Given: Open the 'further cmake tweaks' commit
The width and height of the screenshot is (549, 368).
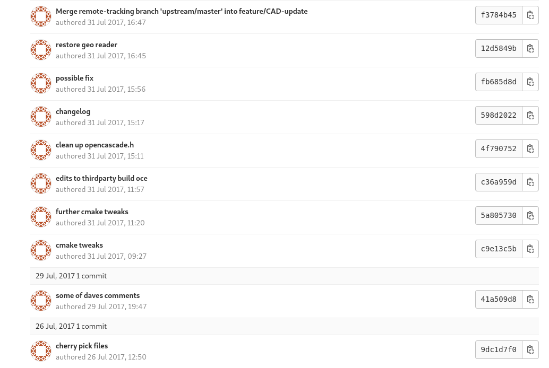Looking at the screenshot, I should [92, 212].
